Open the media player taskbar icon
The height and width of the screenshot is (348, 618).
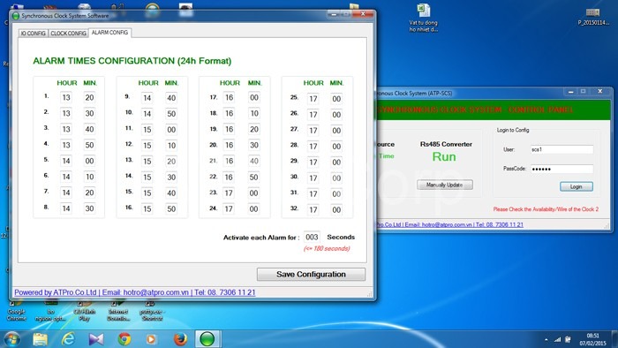(151, 339)
